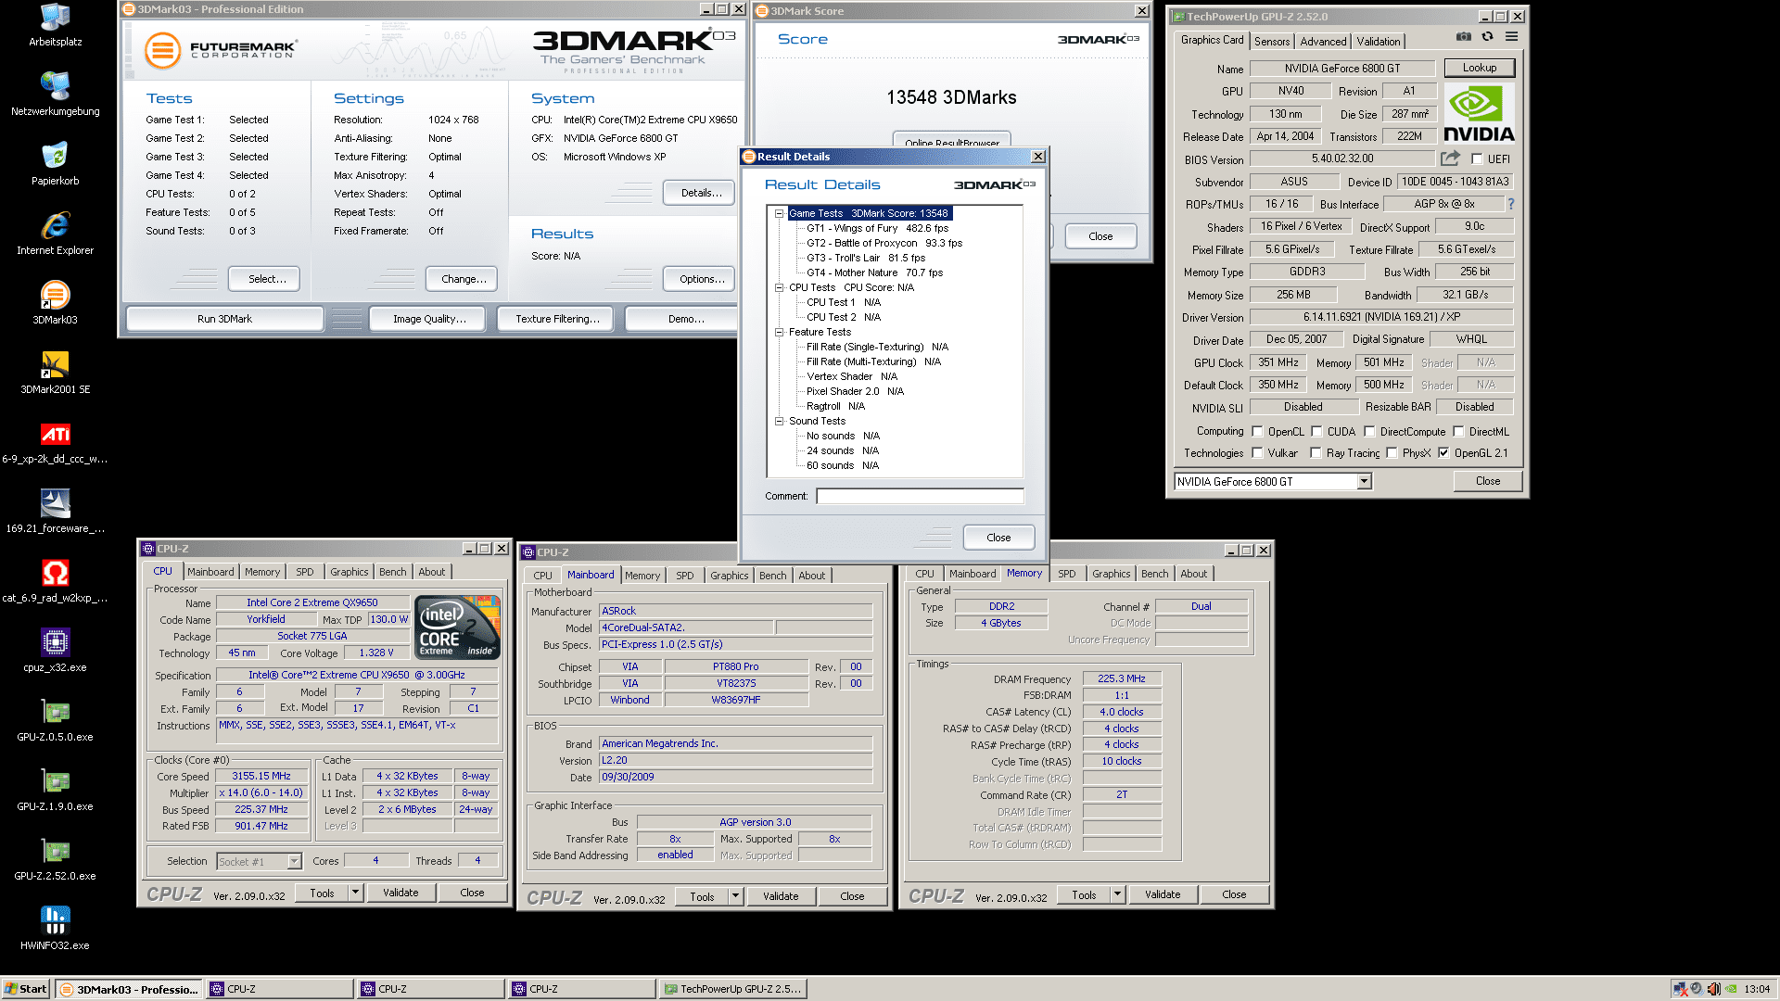Toggle the OpenGL 2.1 checkbox

pyautogui.click(x=1443, y=453)
